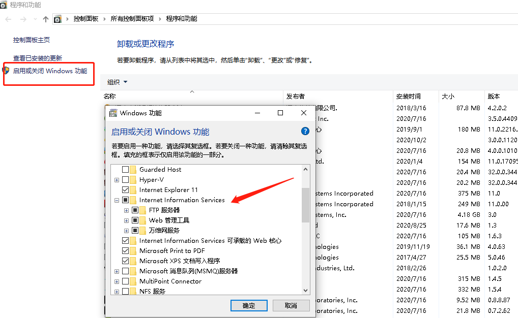Click the 取消 button

[291, 305]
